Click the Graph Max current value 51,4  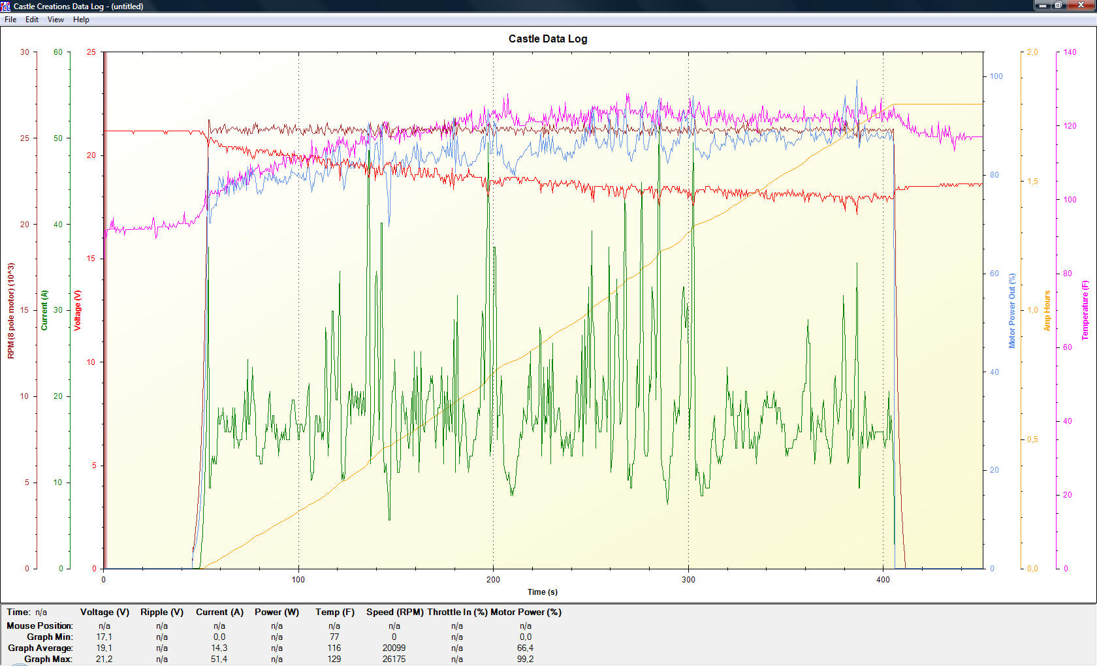219,659
